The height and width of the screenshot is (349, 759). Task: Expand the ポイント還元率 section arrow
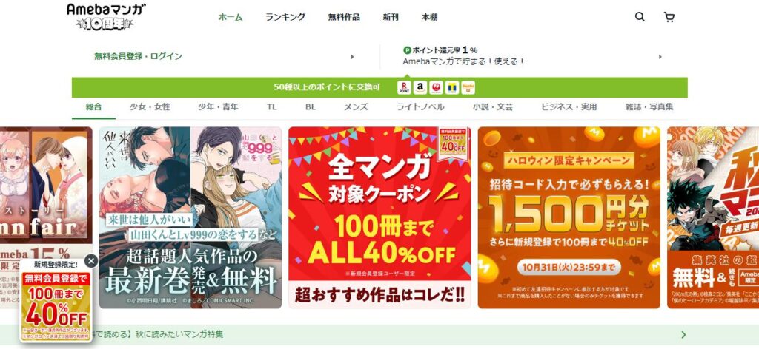pyautogui.click(x=660, y=56)
